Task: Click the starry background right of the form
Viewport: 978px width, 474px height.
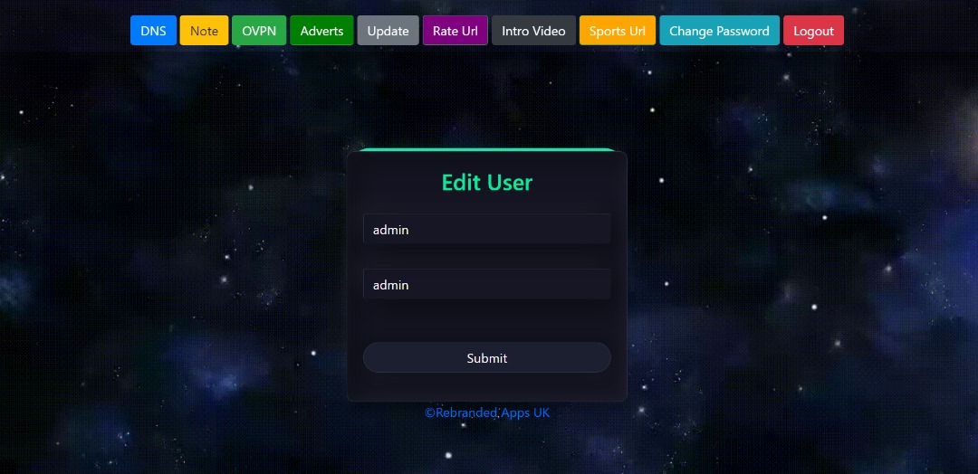Action: point(797,271)
